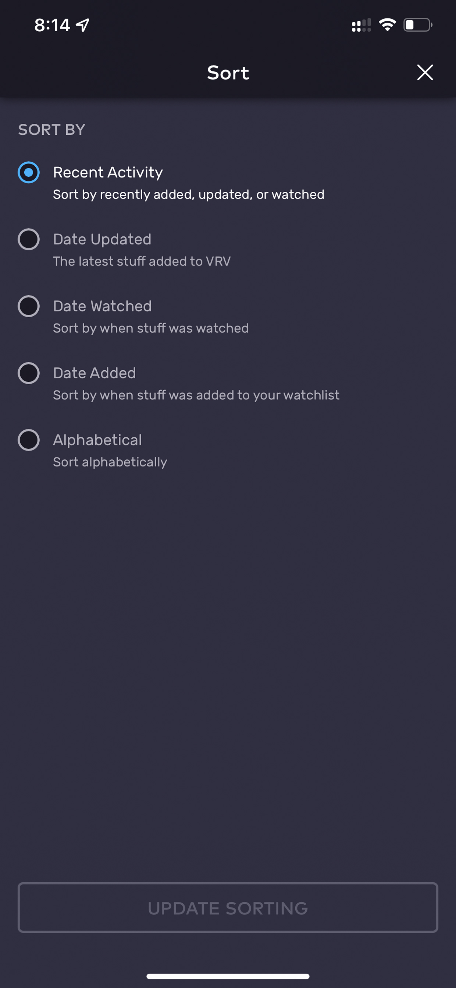This screenshot has width=456, height=988.
Task: Tap the Date Watched label text
Action: [102, 306]
